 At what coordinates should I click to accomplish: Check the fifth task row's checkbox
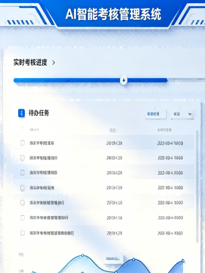click(22, 203)
